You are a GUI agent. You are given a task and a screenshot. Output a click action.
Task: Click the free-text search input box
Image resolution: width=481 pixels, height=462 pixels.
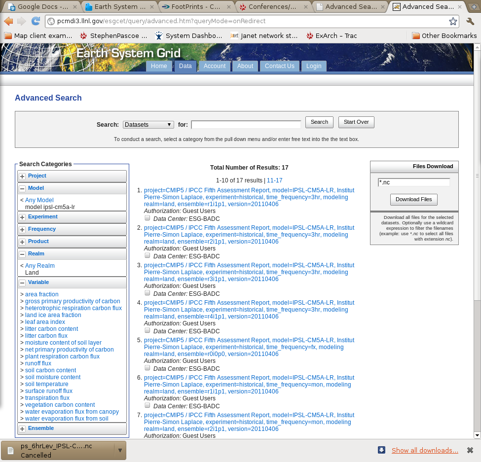click(246, 125)
